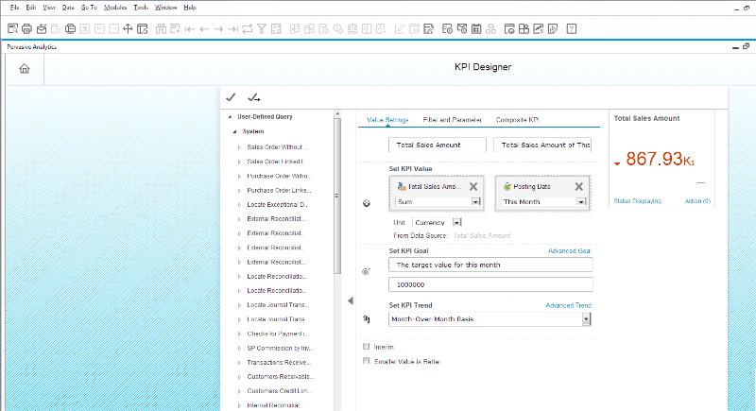
Task: Enable the Interim checkbox
Action: 368,347
